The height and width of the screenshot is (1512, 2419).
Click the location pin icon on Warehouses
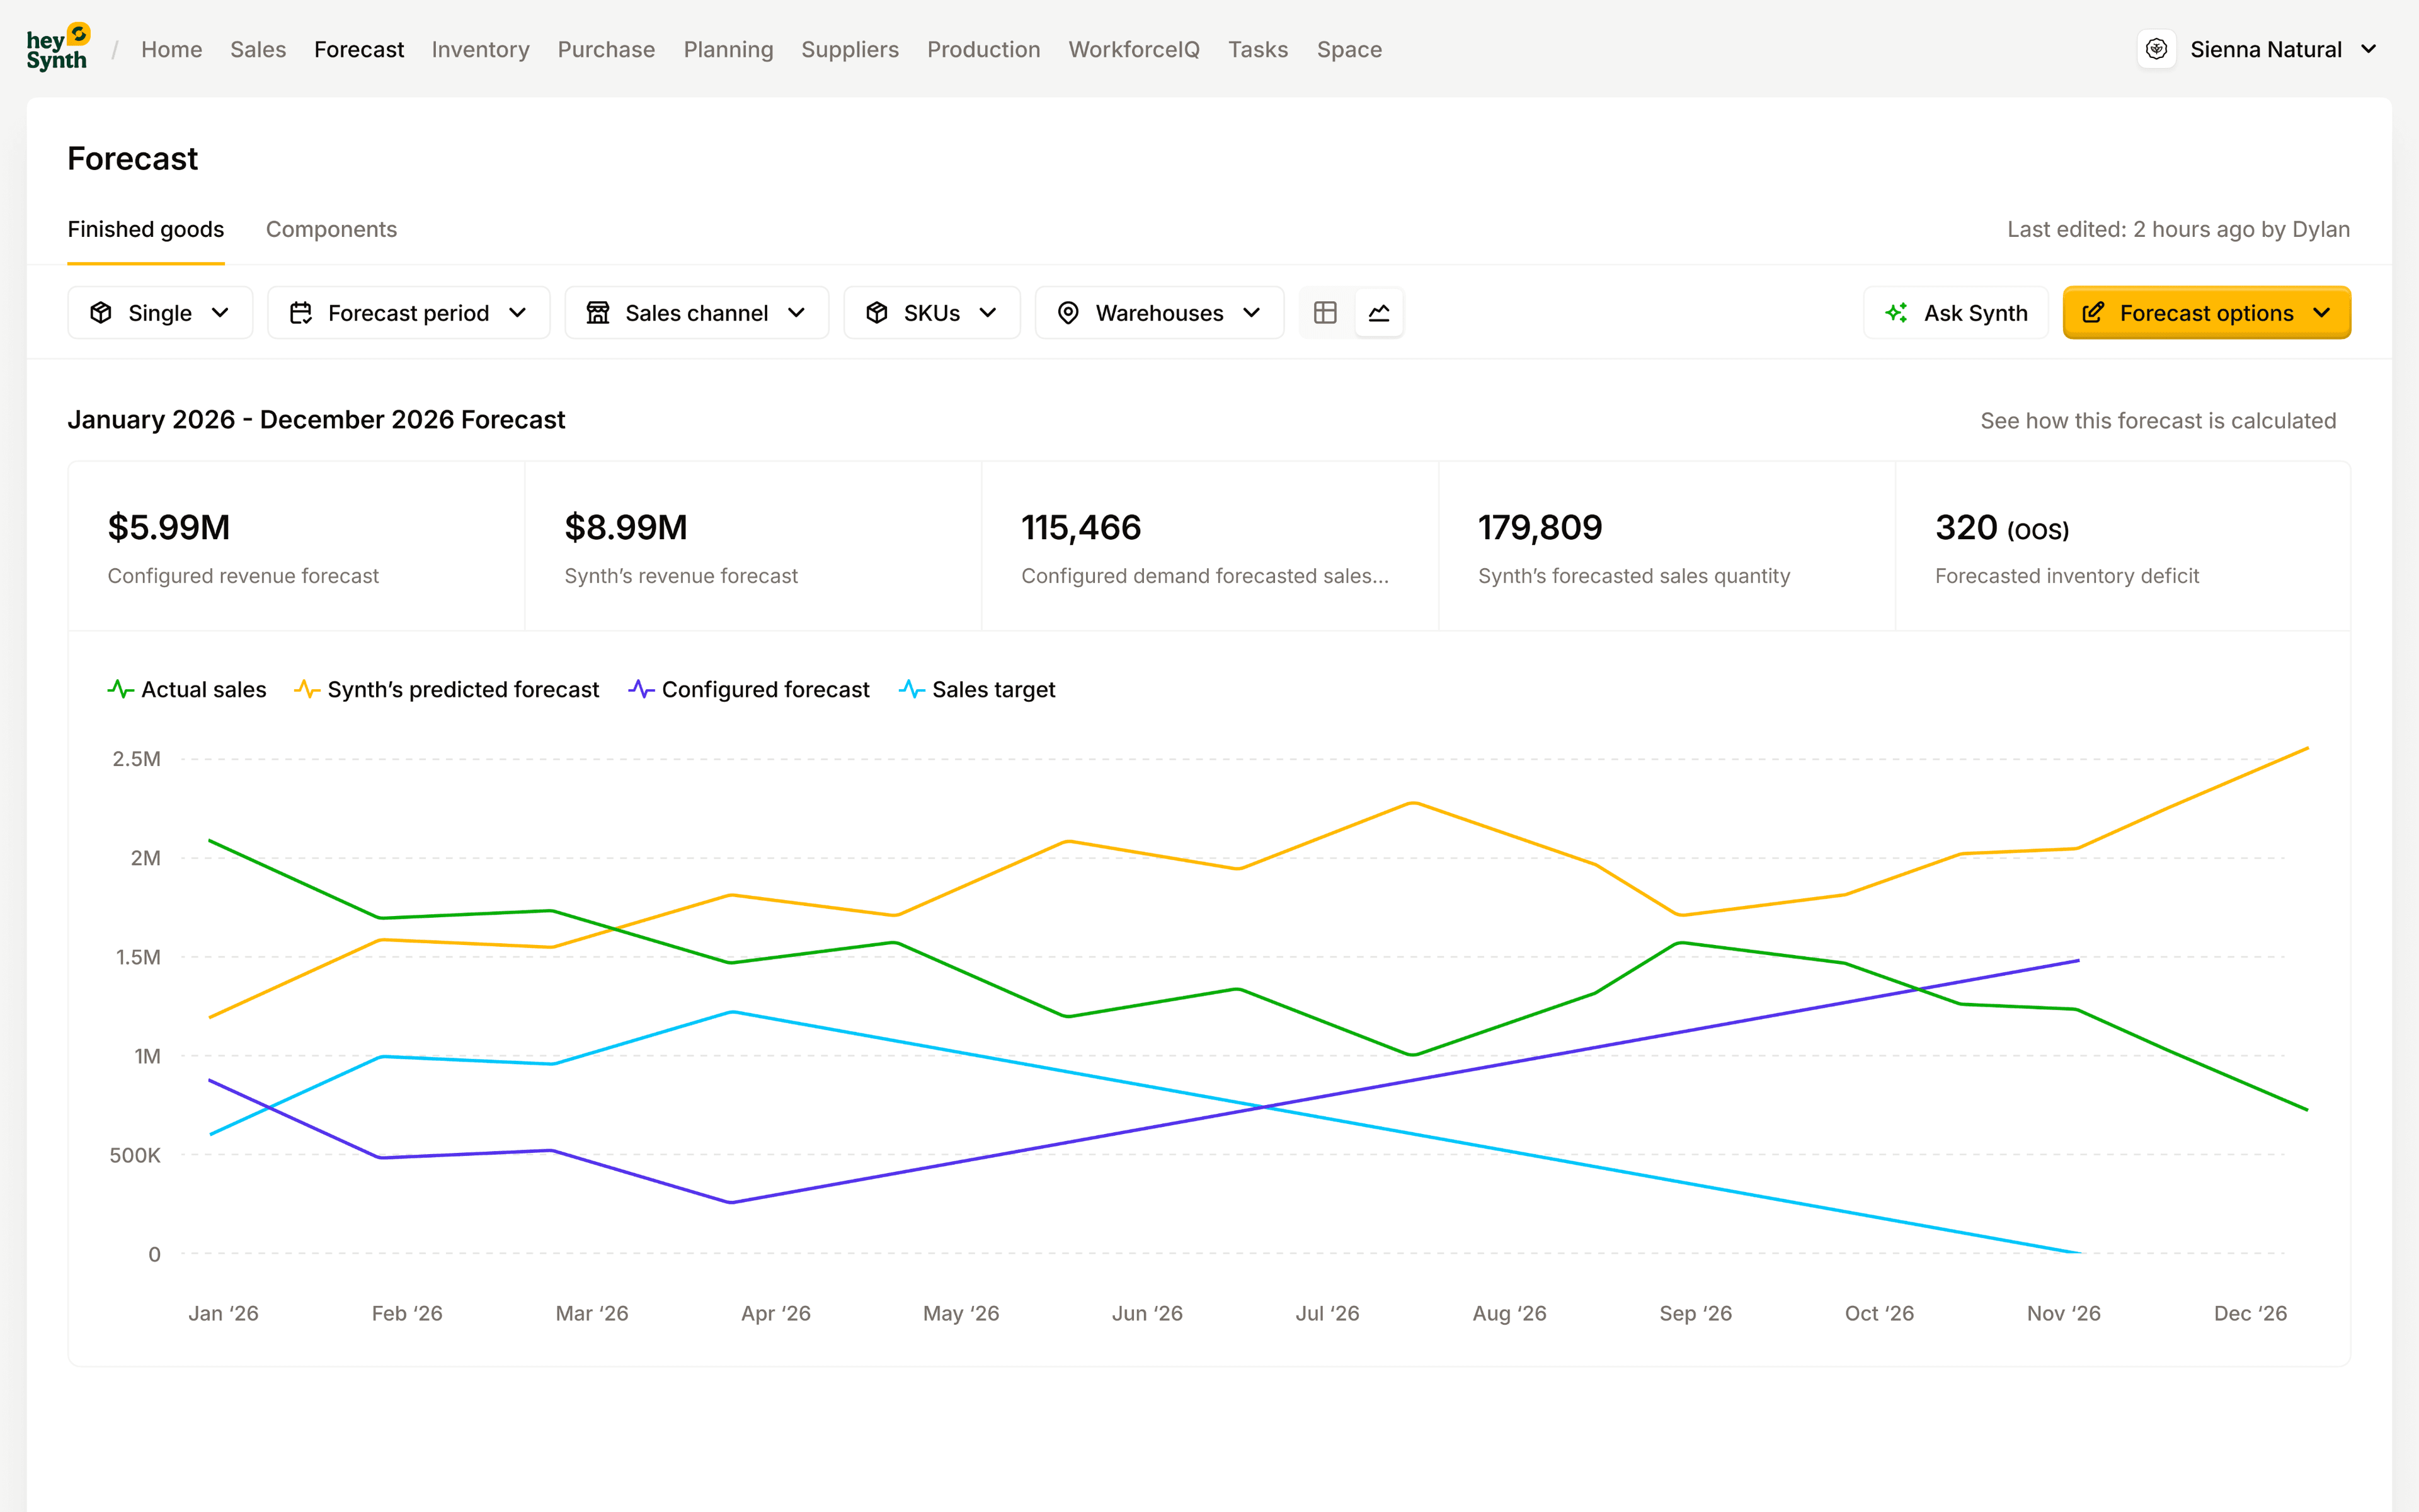tap(1068, 313)
